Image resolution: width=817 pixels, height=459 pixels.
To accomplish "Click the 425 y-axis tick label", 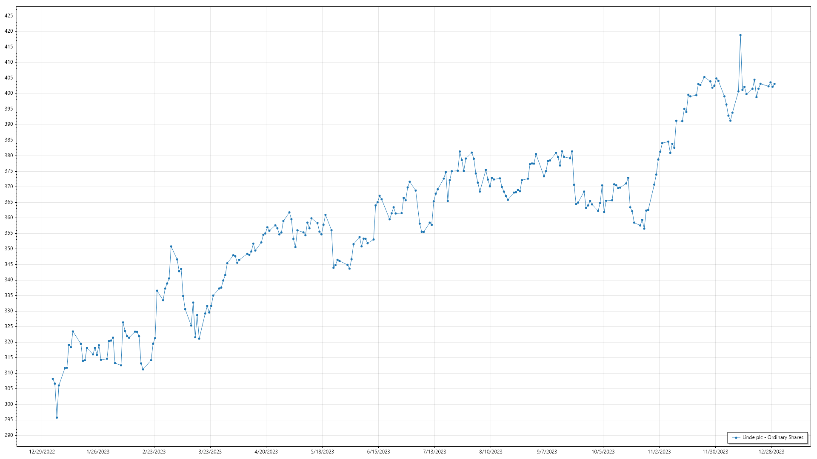I will [x=9, y=16].
